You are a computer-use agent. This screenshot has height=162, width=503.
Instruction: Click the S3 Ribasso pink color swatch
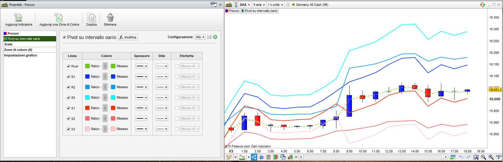click(113, 129)
